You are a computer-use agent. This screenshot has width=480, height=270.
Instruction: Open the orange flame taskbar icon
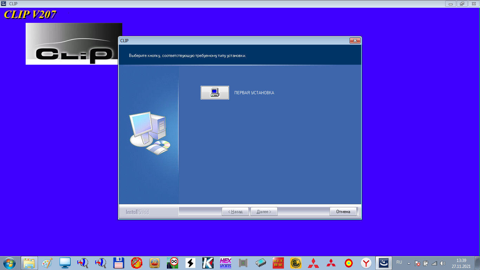click(x=155, y=263)
